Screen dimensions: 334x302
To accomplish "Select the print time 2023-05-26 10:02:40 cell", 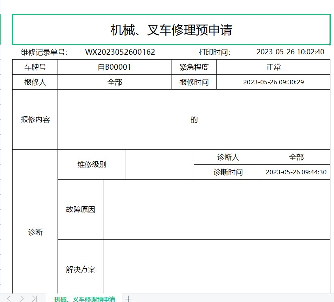I will click(x=290, y=52).
